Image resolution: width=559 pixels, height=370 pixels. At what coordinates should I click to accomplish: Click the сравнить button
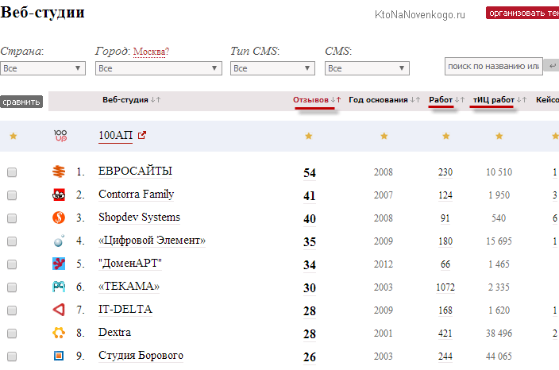point(21,102)
